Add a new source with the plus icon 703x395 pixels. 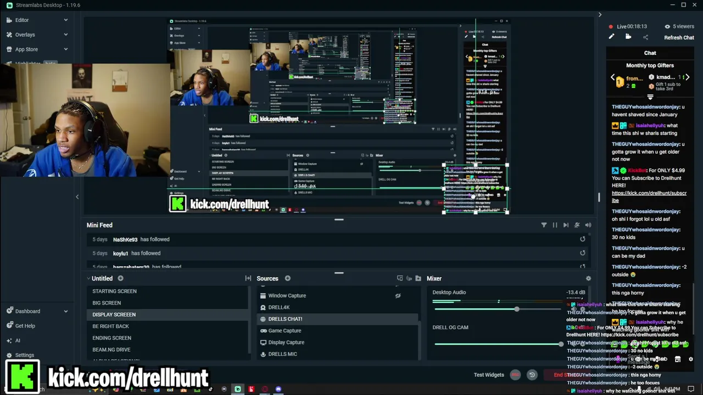(287, 279)
